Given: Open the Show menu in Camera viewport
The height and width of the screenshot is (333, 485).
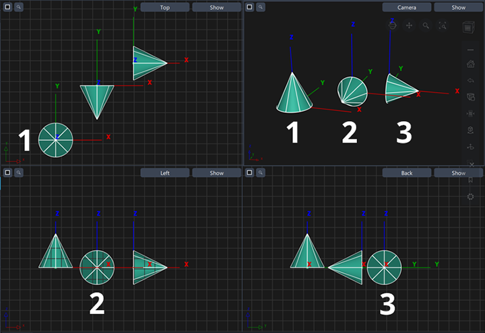Looking at the screenshot, I should (x=459, y=7).
